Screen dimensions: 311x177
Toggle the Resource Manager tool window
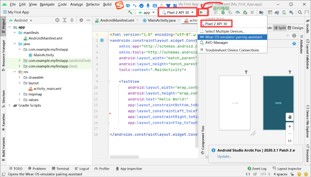click(3, 55)
